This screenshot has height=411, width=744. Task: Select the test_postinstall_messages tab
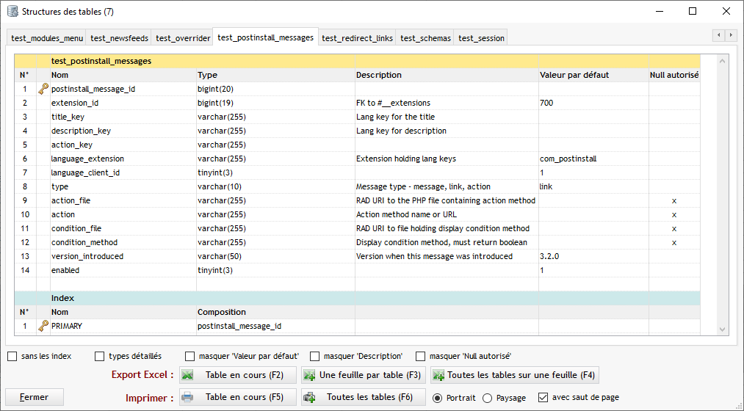(265, 37)
